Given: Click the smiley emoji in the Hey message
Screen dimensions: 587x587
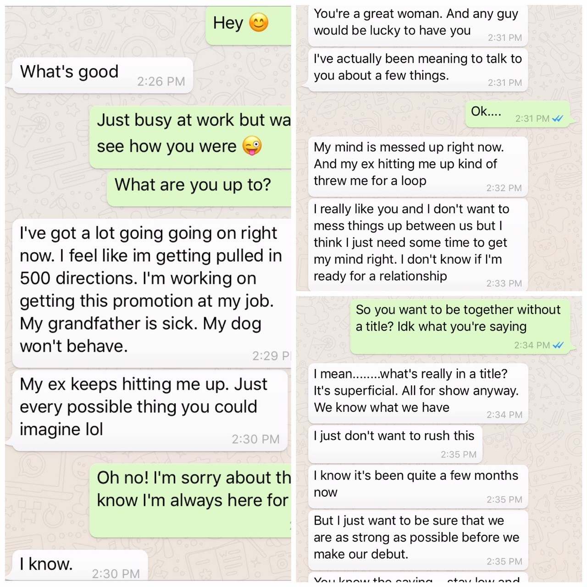Looking at the screenshot, I should click(260, 22).
